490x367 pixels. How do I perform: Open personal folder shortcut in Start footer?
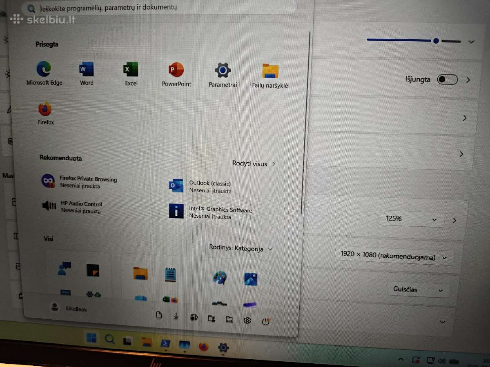pos(211,318)
